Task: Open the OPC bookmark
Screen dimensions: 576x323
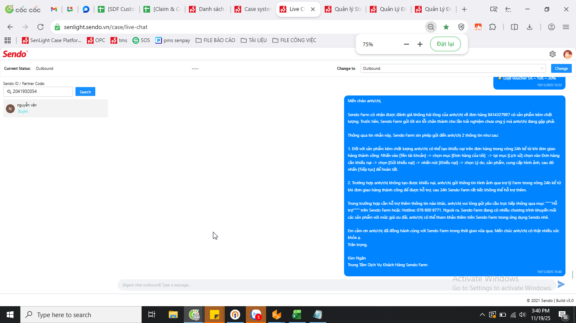Action: (x=96, y=40)
